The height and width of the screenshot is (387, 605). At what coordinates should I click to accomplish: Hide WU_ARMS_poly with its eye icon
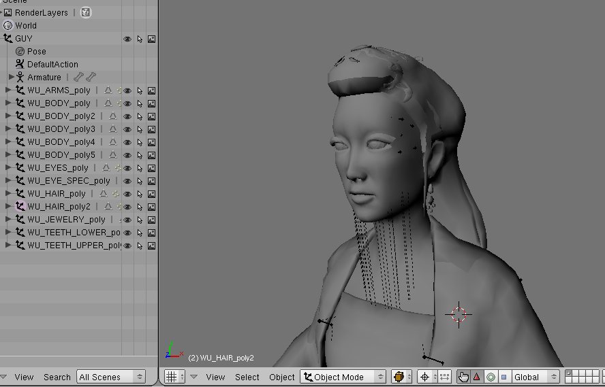coord(127,91)
